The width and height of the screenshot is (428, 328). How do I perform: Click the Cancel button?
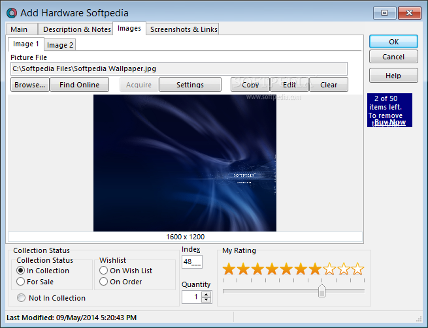tap(393, 57)
